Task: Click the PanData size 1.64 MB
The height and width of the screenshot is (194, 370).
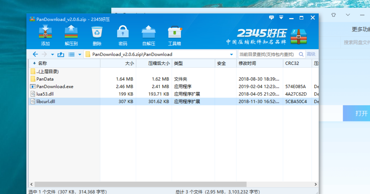Action: point(124,79)
